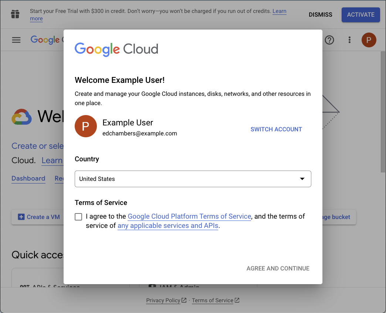Click the Google Cloud icon beside the Welcome heading
The width and height of the screenshot is (386, 313).
click(x=22, y=117)
